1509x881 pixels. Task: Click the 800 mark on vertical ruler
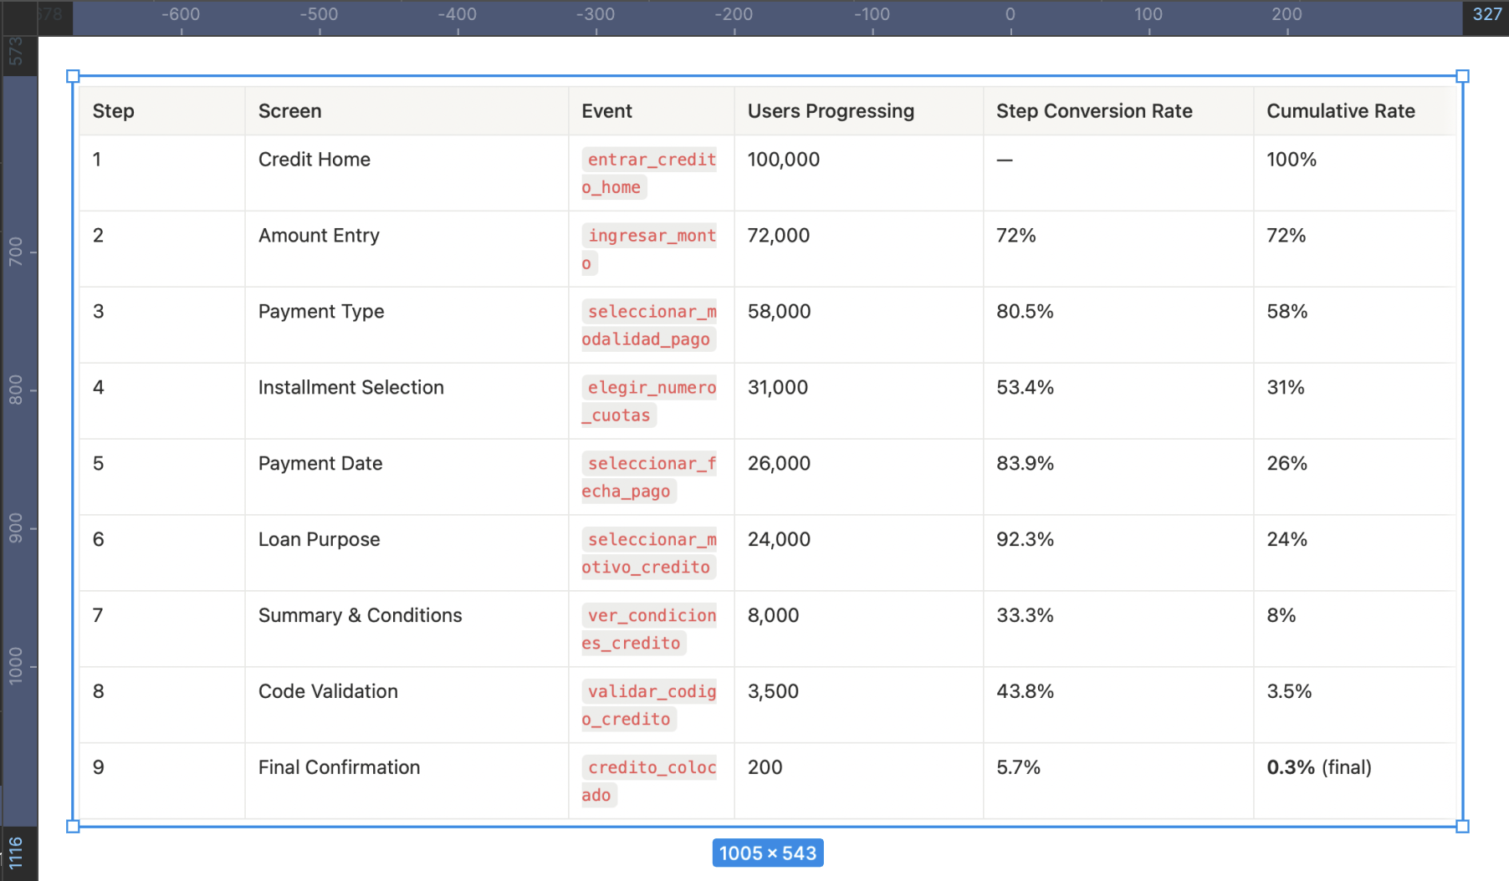pos(16,390)
